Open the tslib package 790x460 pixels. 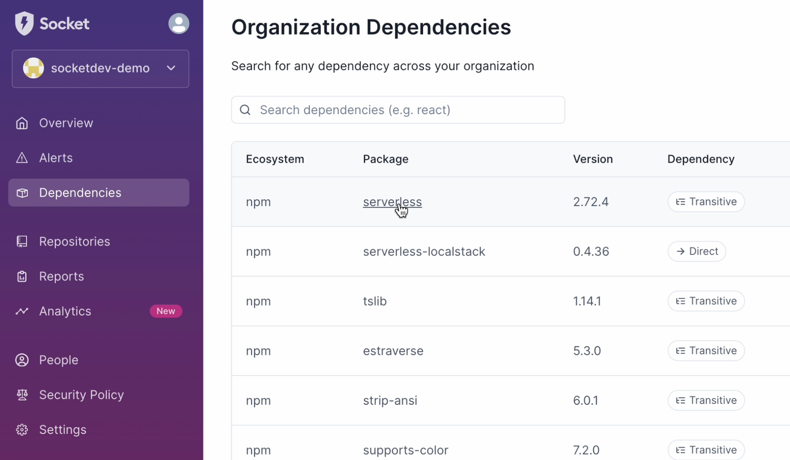pyautogui.click(x=375, y=301)
